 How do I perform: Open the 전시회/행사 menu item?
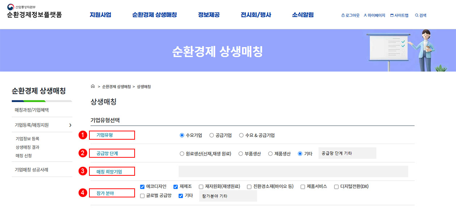click(x=256, y=15)
